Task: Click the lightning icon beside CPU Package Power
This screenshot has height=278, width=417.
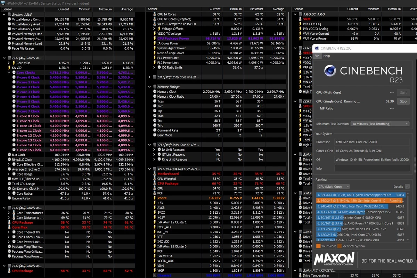Action: 154,39
